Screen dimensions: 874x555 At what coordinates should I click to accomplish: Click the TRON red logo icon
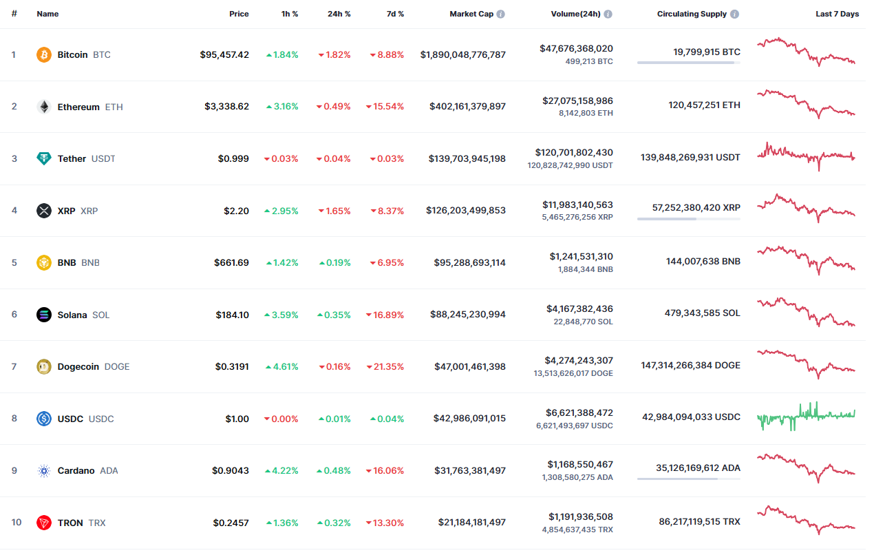pyautogui.click(x=44, y=523)
